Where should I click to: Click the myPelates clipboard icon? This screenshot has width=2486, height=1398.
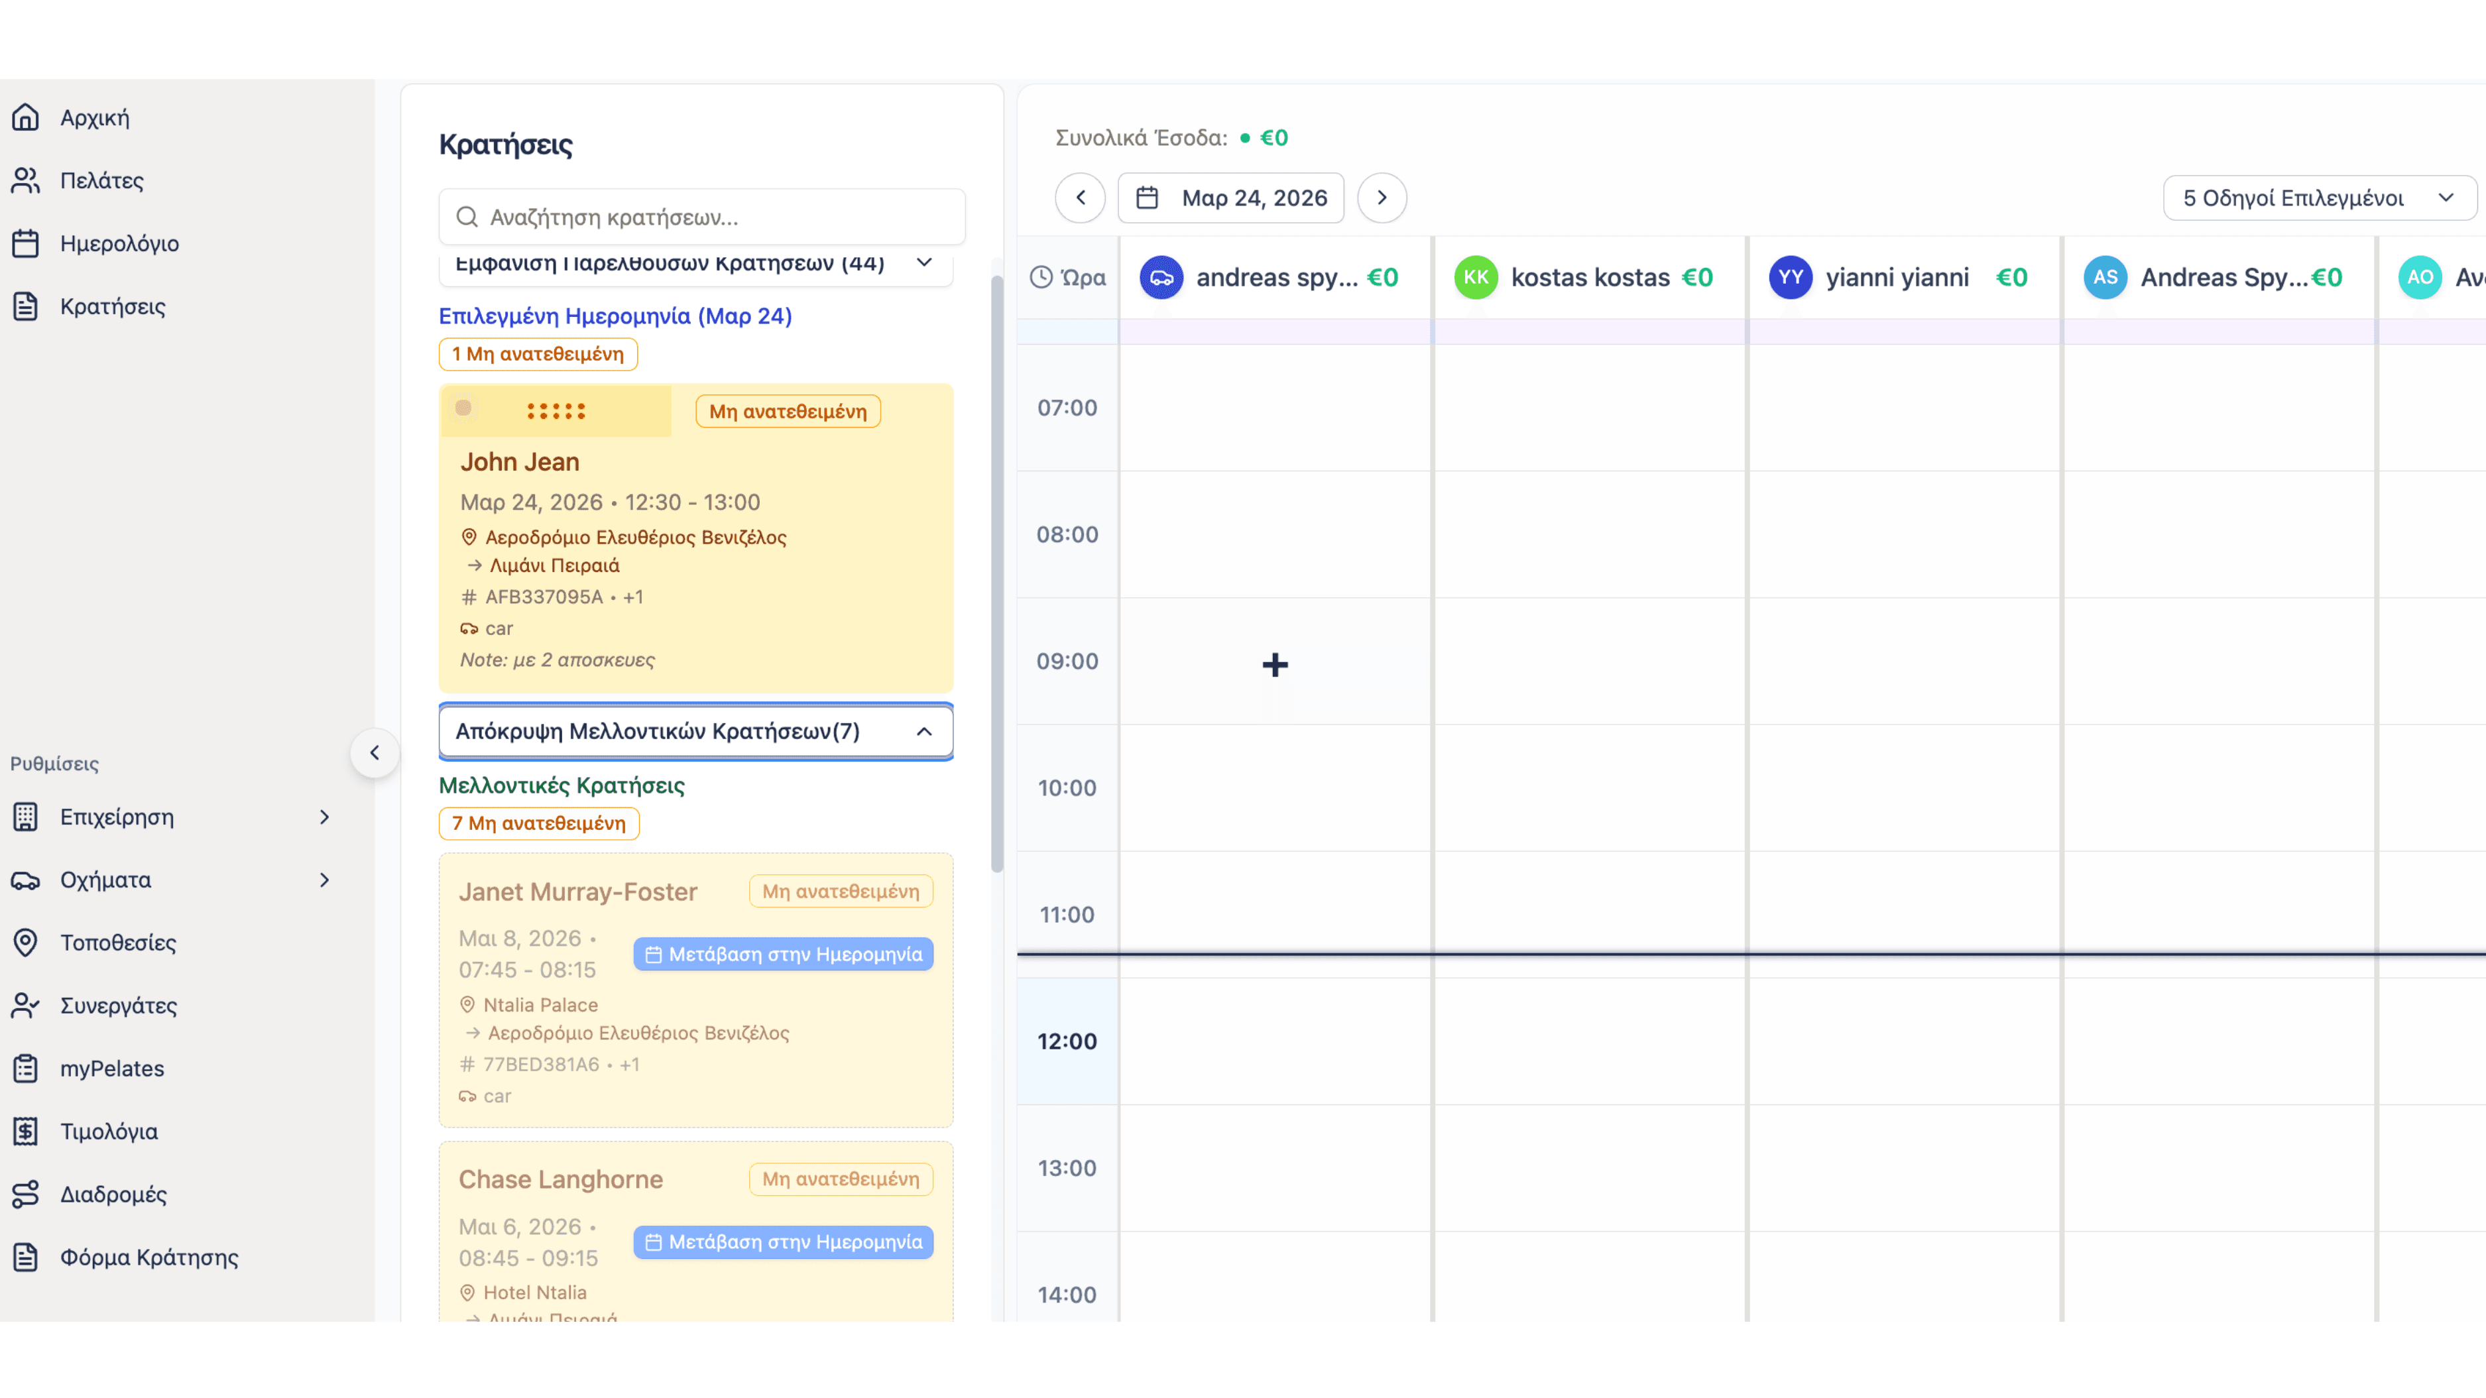click(25, 1068)
